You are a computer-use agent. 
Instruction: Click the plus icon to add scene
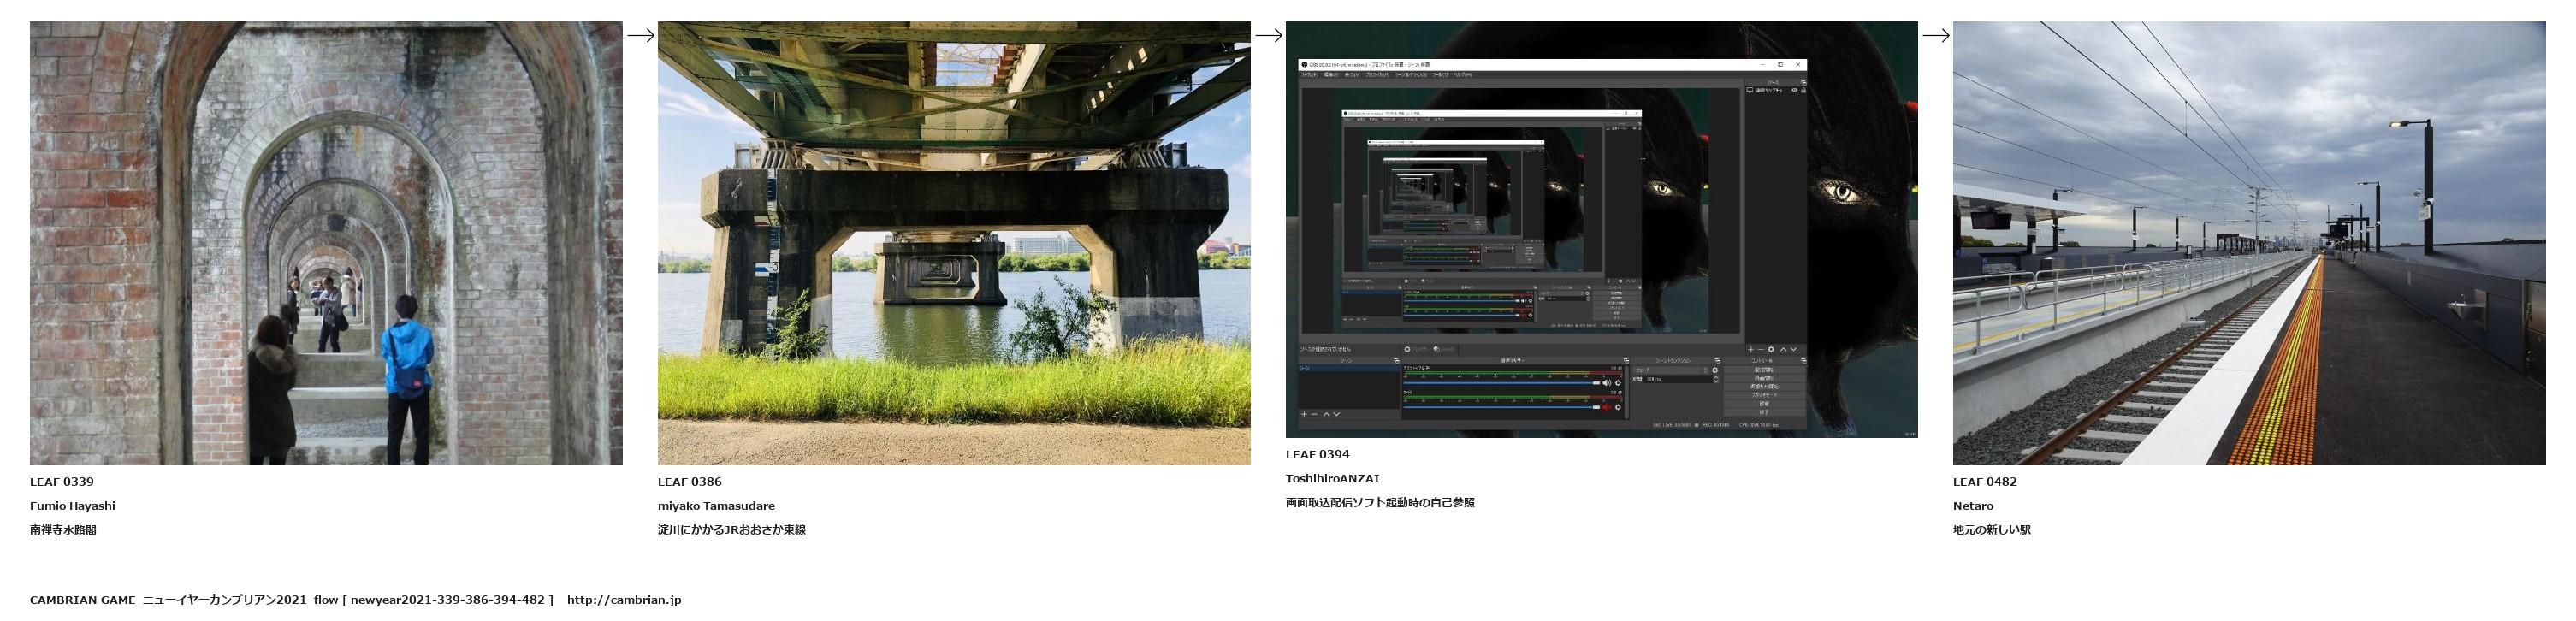(x=1303, y=414)
